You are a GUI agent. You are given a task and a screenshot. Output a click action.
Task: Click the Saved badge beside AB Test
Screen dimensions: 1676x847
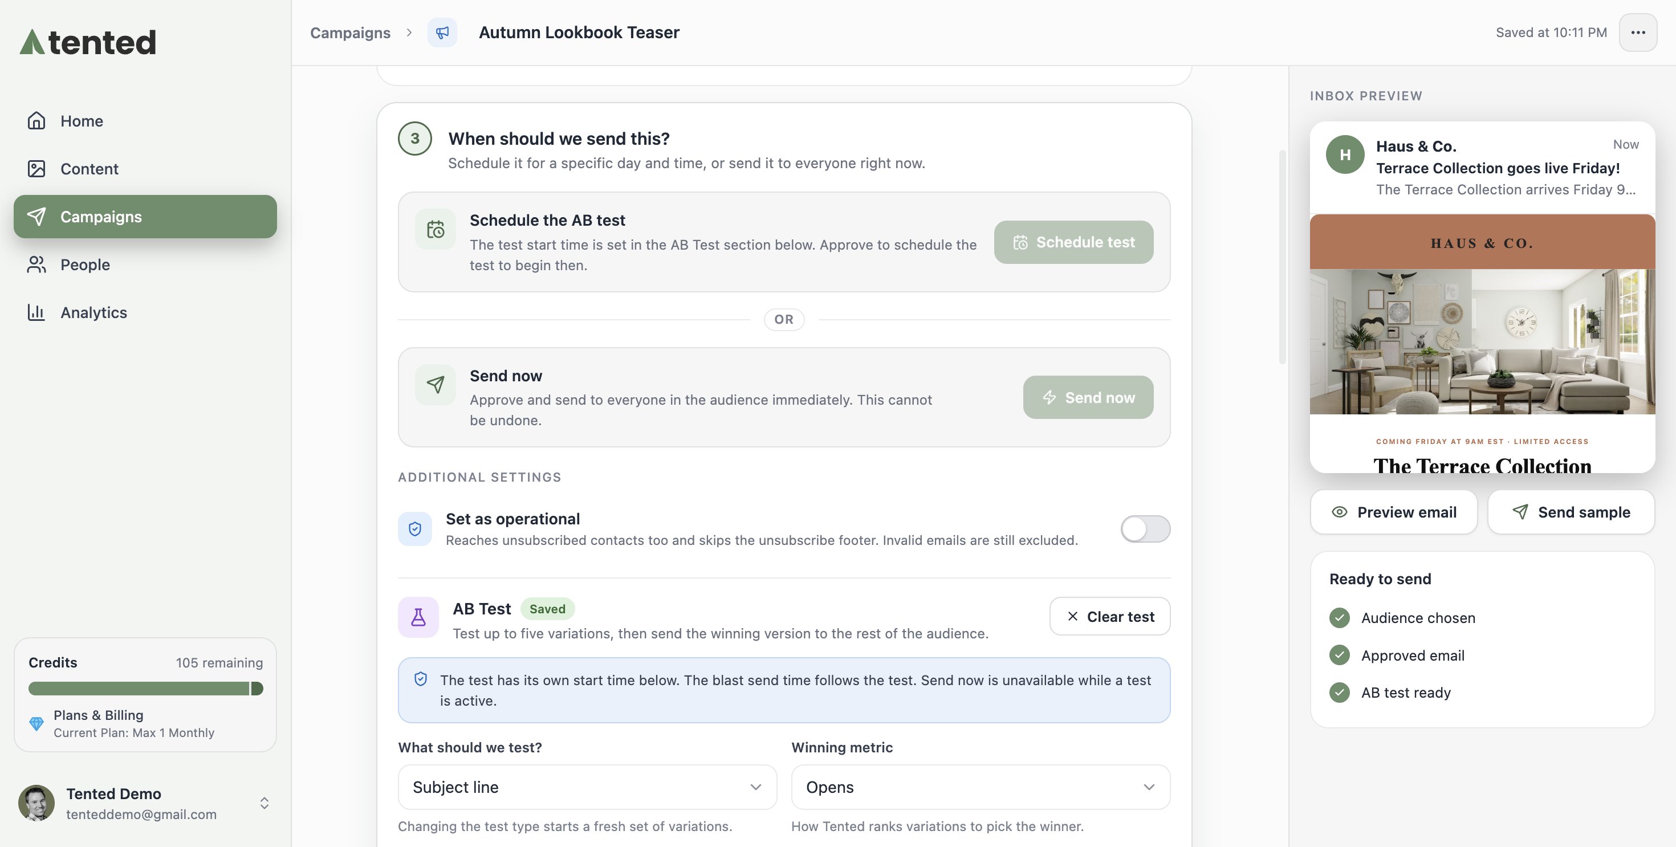pos(547,609)
